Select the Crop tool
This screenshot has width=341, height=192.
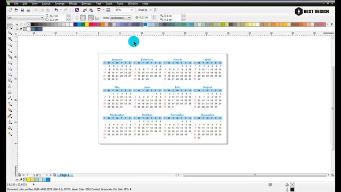click(10, 39)
